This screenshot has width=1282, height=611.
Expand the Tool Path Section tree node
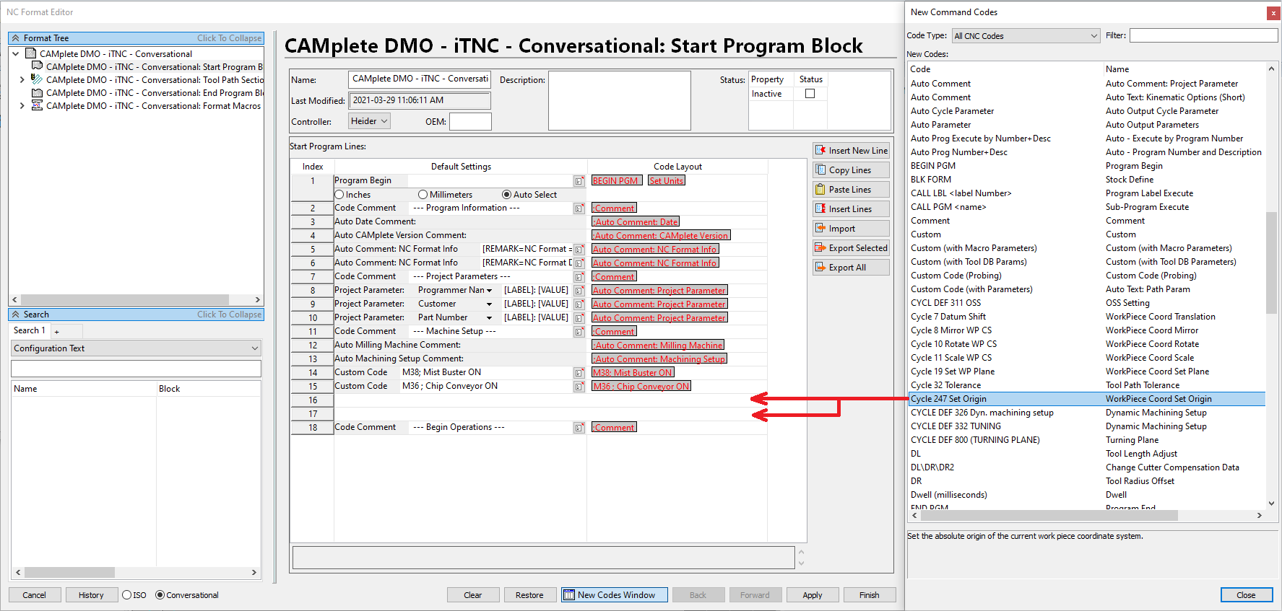tap(22, 80)
